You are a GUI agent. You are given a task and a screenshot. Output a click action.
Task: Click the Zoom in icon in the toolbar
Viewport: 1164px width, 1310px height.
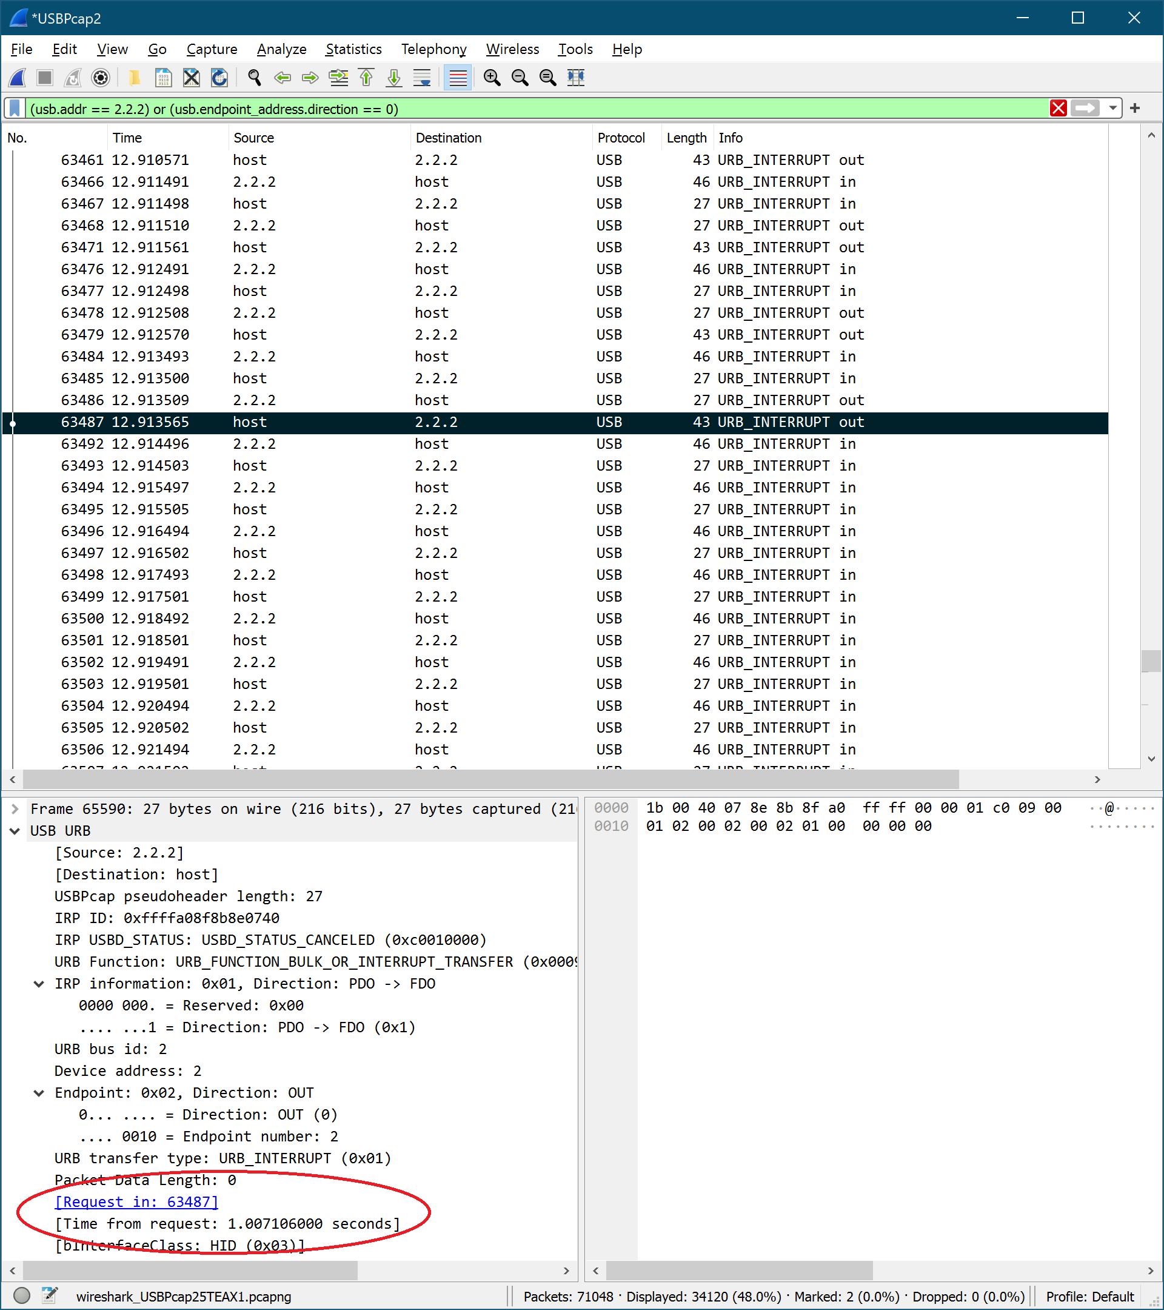tap(492, 78)
